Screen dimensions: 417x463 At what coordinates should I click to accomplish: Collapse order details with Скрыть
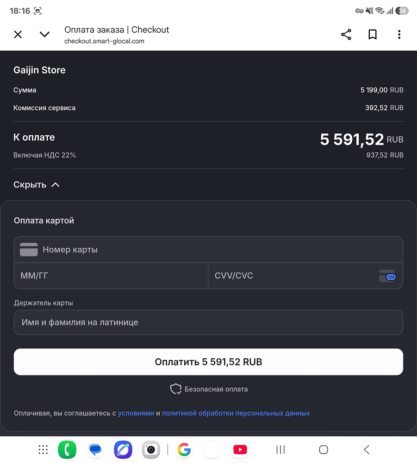coord(36,185)
